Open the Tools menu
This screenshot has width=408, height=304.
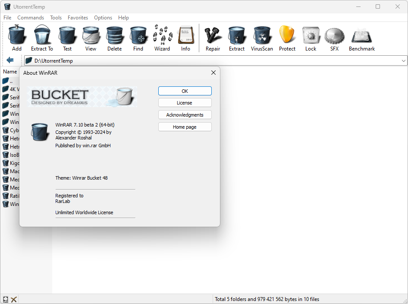[56, 17]
